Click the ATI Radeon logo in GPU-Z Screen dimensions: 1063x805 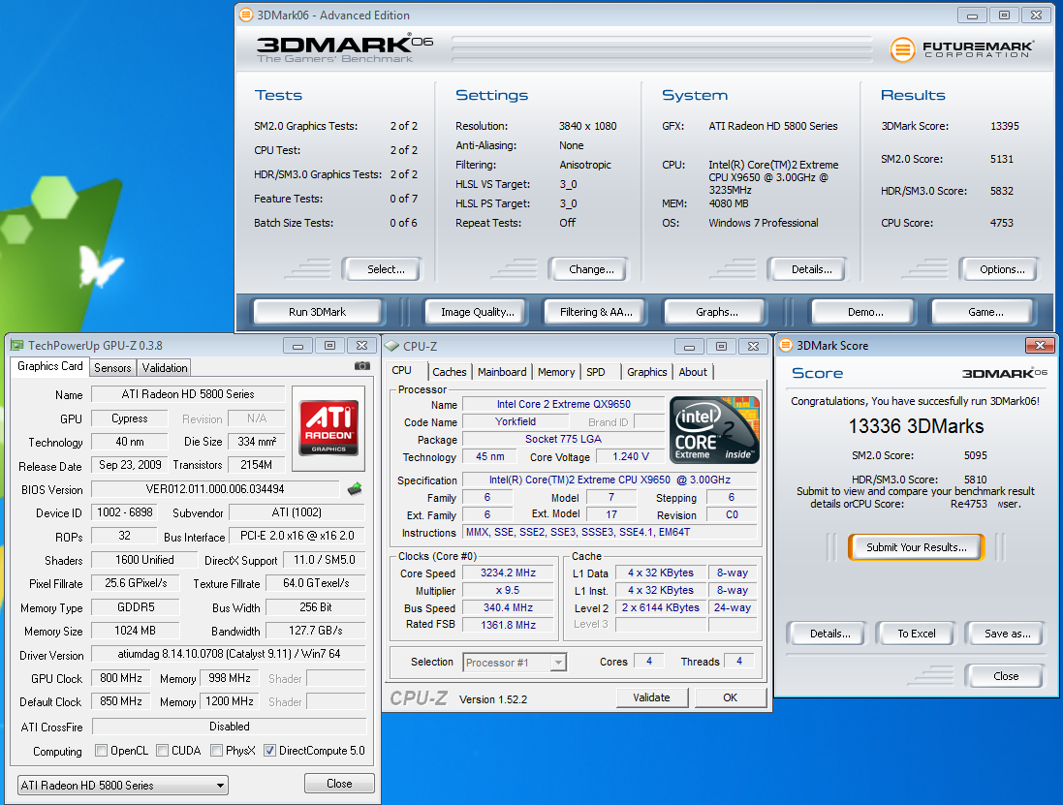click(x=328, y=428)
